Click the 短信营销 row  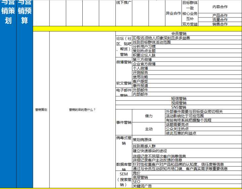tap(178, 99)
